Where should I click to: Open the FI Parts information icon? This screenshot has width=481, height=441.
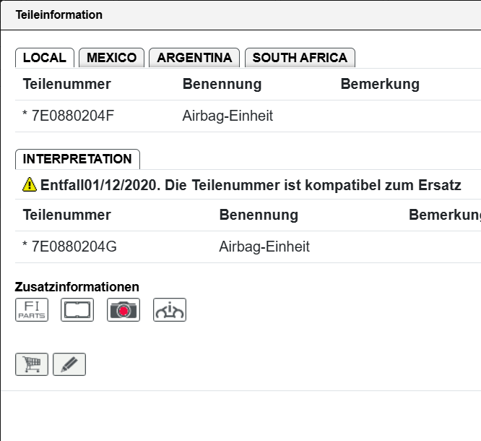click(32, 309)
